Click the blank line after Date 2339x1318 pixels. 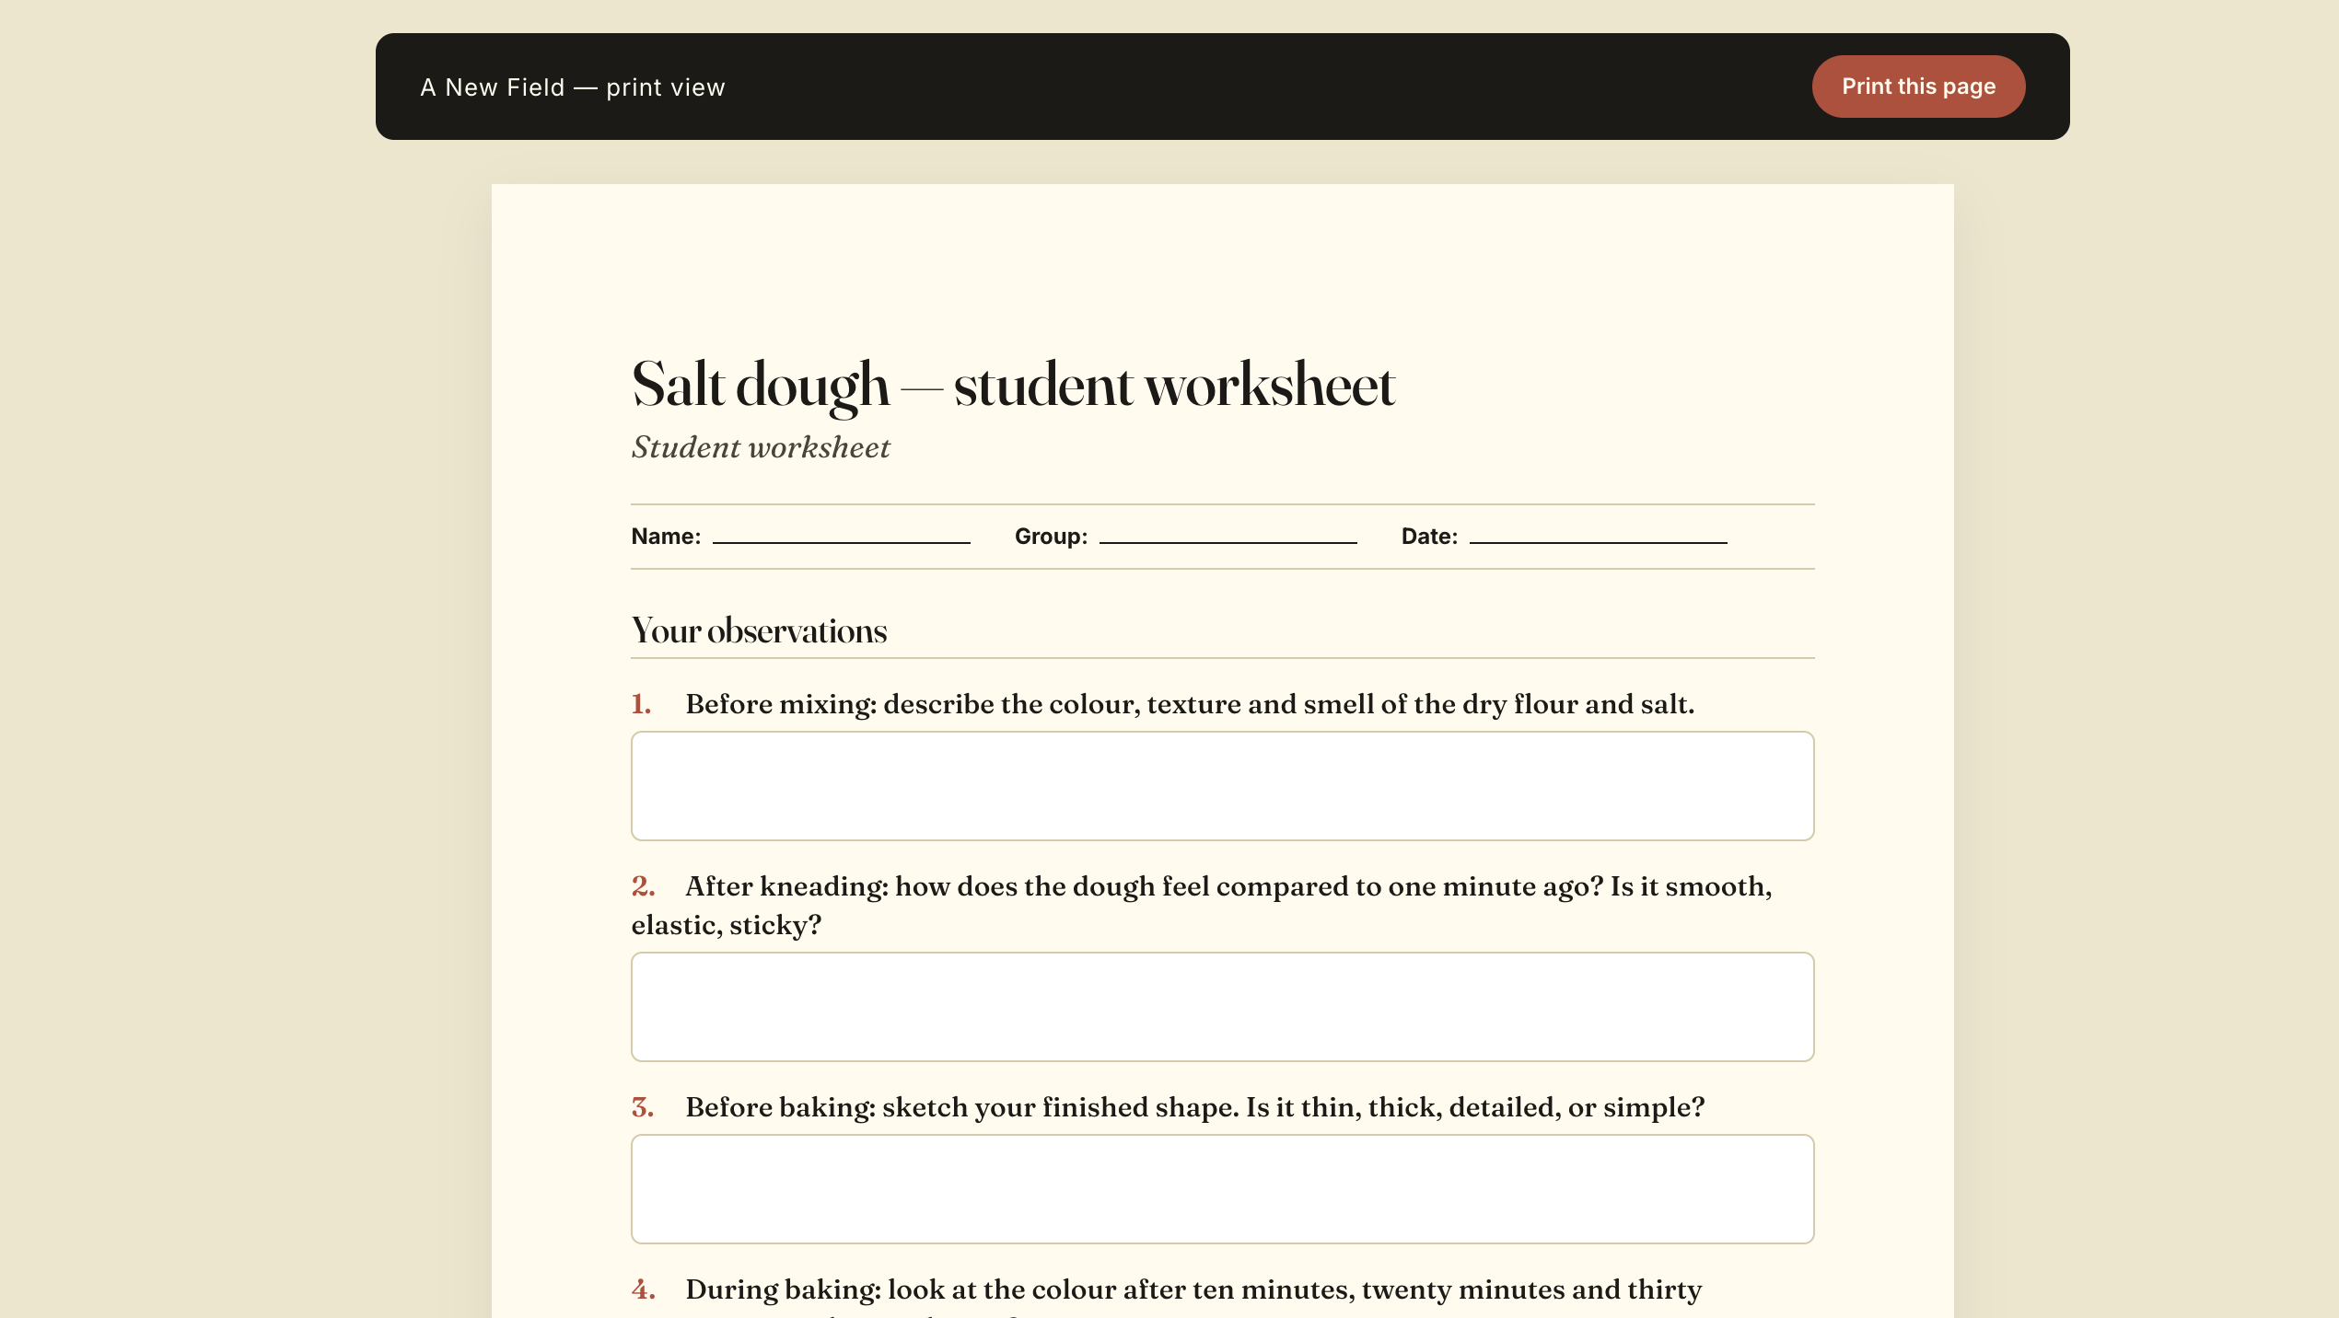pyautogui.click(x=1598, y=536)
